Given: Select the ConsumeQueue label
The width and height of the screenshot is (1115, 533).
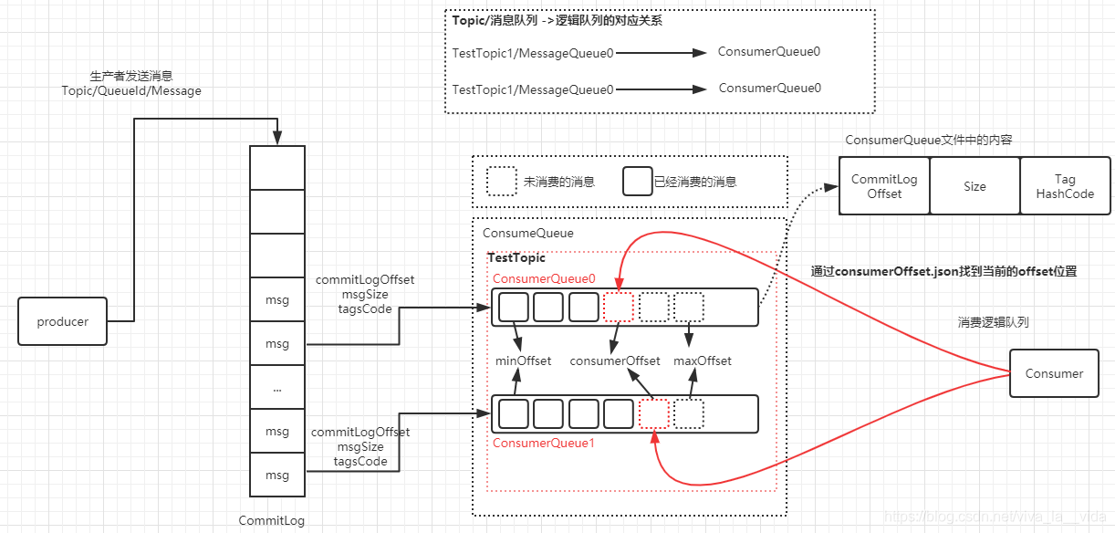Looking at the screenshot, I should [x=528, y=234].
